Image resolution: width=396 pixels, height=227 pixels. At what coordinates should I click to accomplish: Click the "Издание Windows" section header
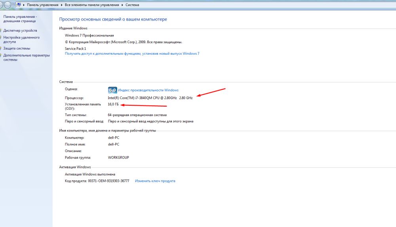pos(73,28)
